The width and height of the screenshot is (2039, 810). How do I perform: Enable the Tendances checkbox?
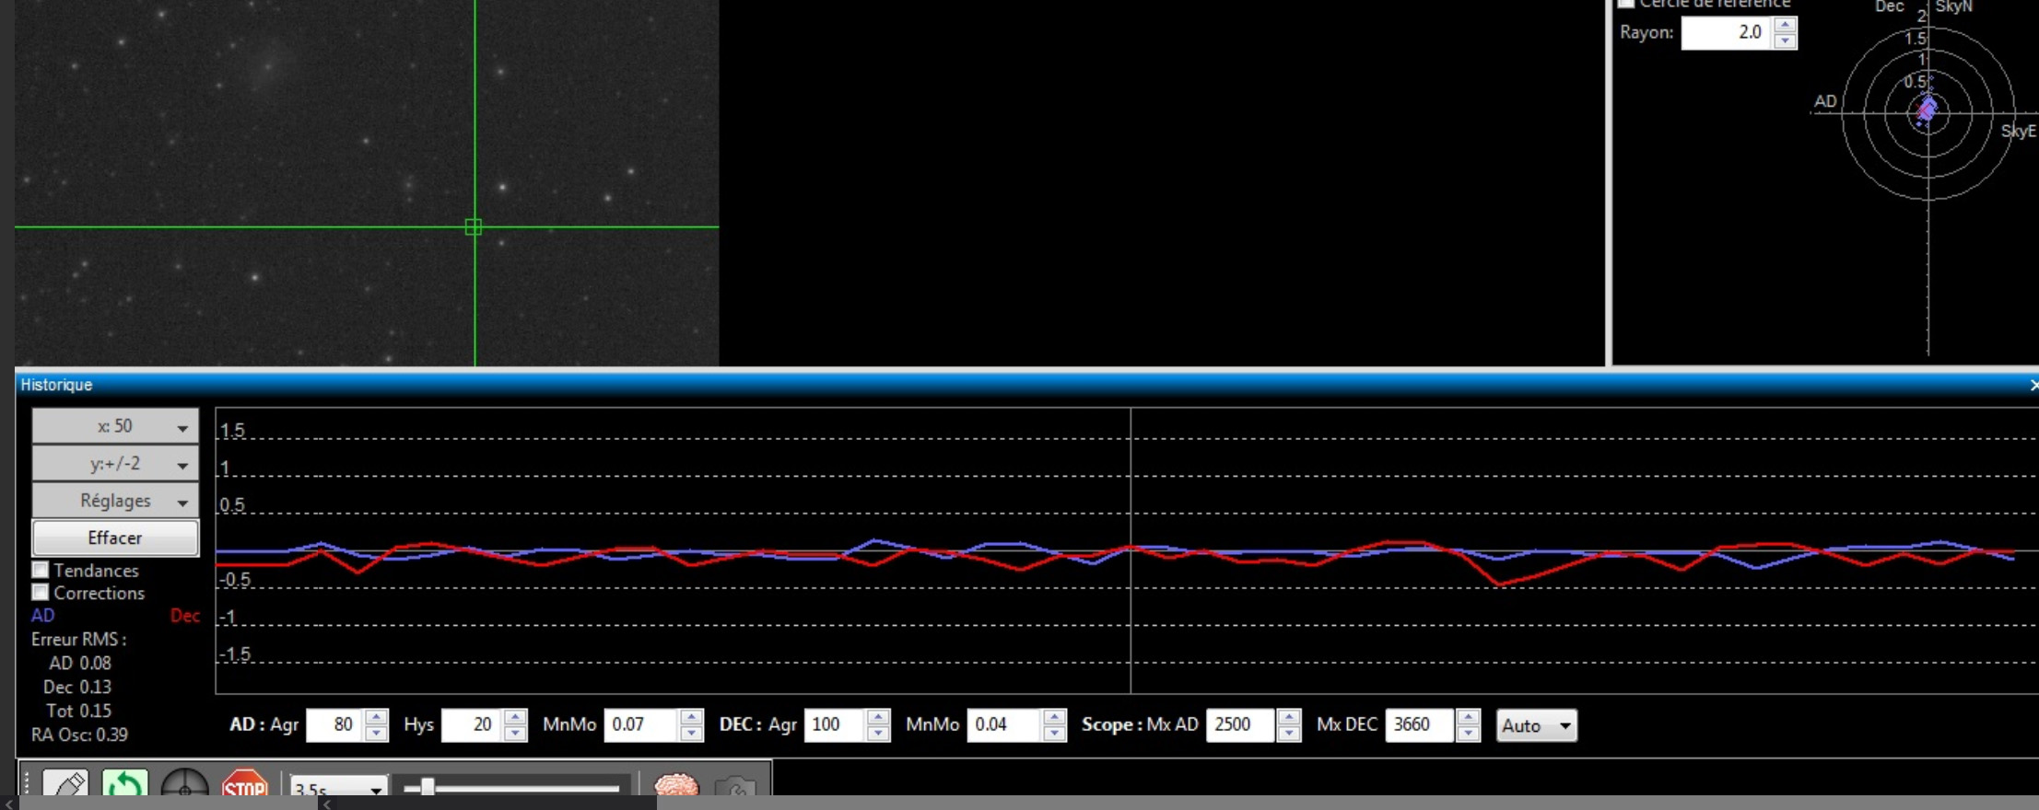click(41, 571)
